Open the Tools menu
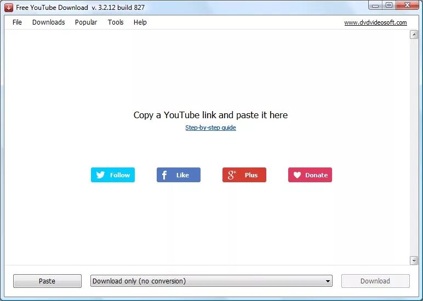The image size is (423, 301). (x=116, y=22)
